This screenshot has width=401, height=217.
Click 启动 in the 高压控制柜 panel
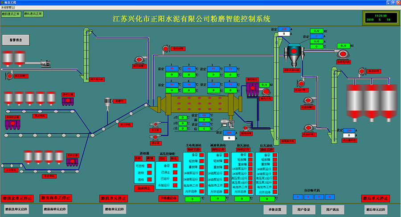(x=162, y=158)
